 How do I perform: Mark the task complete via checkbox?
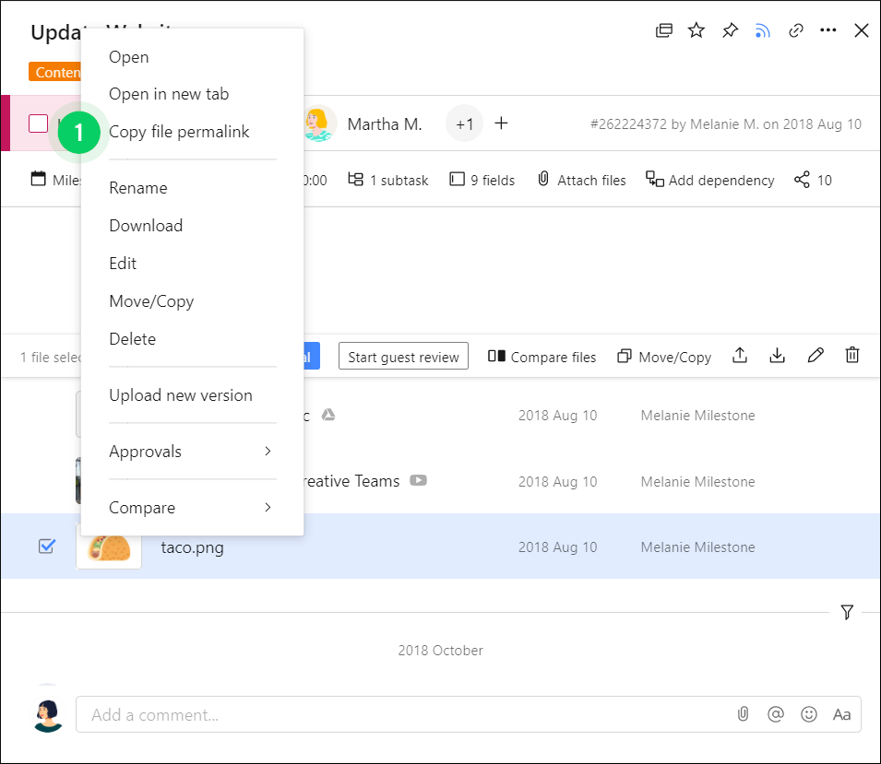(x=40, y=123)
